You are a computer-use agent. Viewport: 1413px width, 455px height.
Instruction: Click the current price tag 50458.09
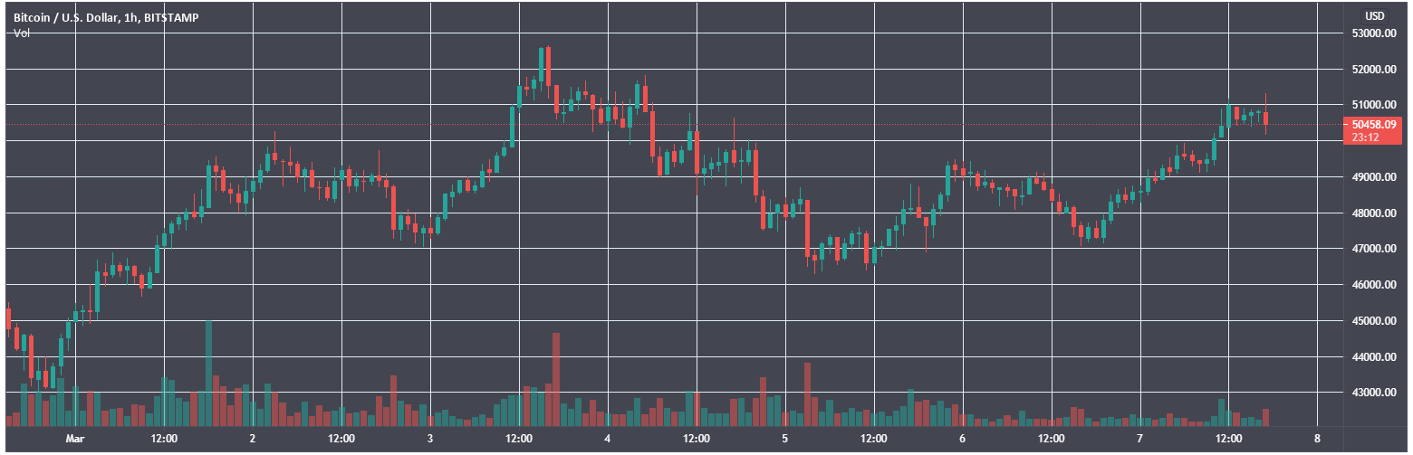point(1371,124)
